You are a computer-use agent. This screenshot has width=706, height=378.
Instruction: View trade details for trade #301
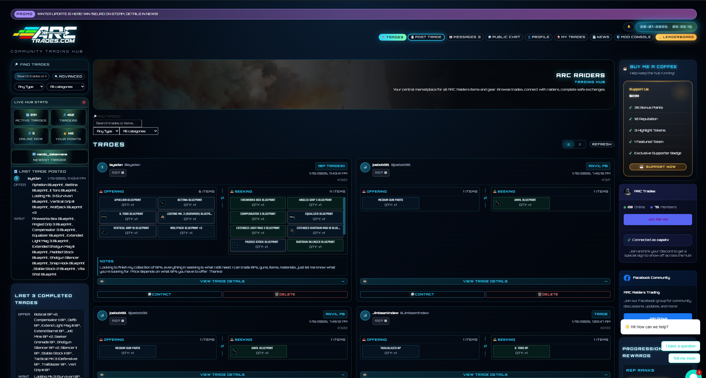485,281
